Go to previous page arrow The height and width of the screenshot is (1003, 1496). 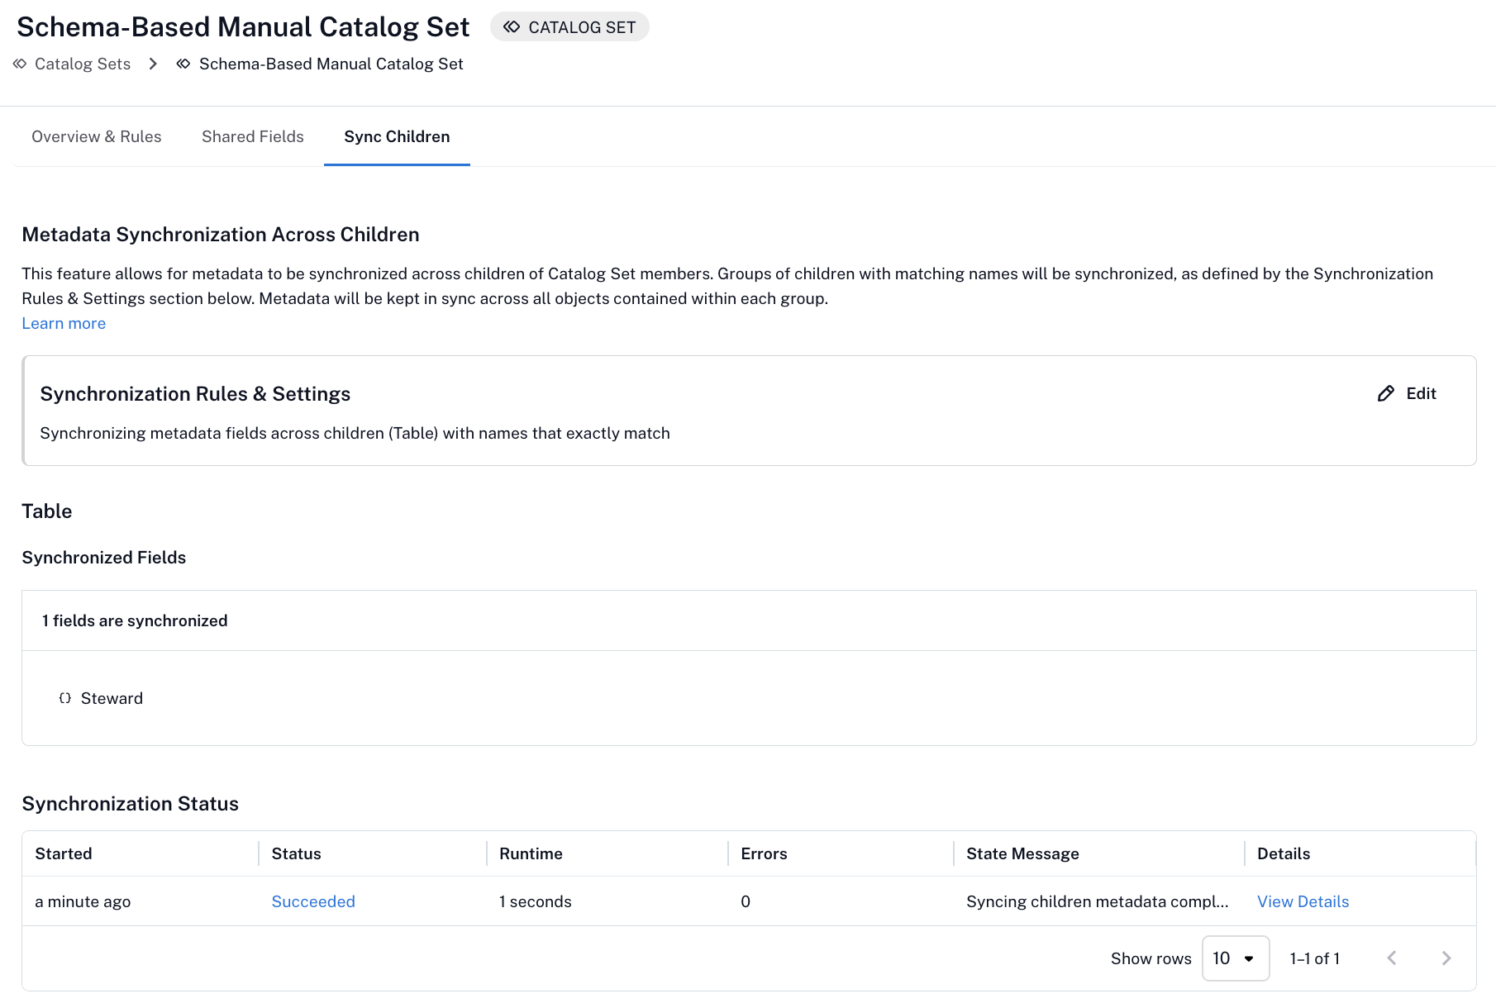tap(1392, 958)
